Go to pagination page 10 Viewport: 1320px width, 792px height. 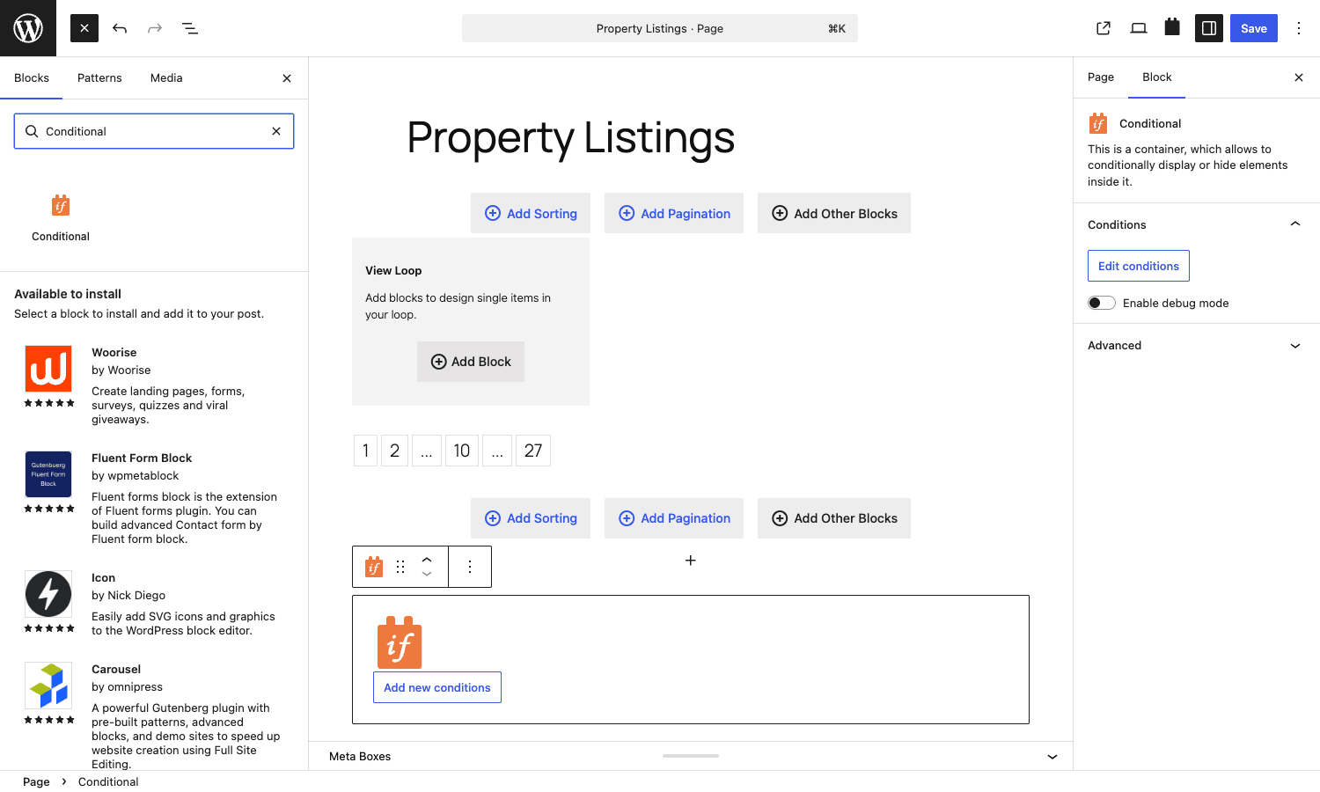click(x=462, y=451)
